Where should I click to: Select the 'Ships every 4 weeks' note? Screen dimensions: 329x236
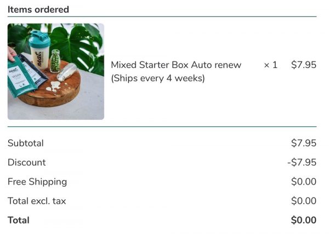[158, 78]
